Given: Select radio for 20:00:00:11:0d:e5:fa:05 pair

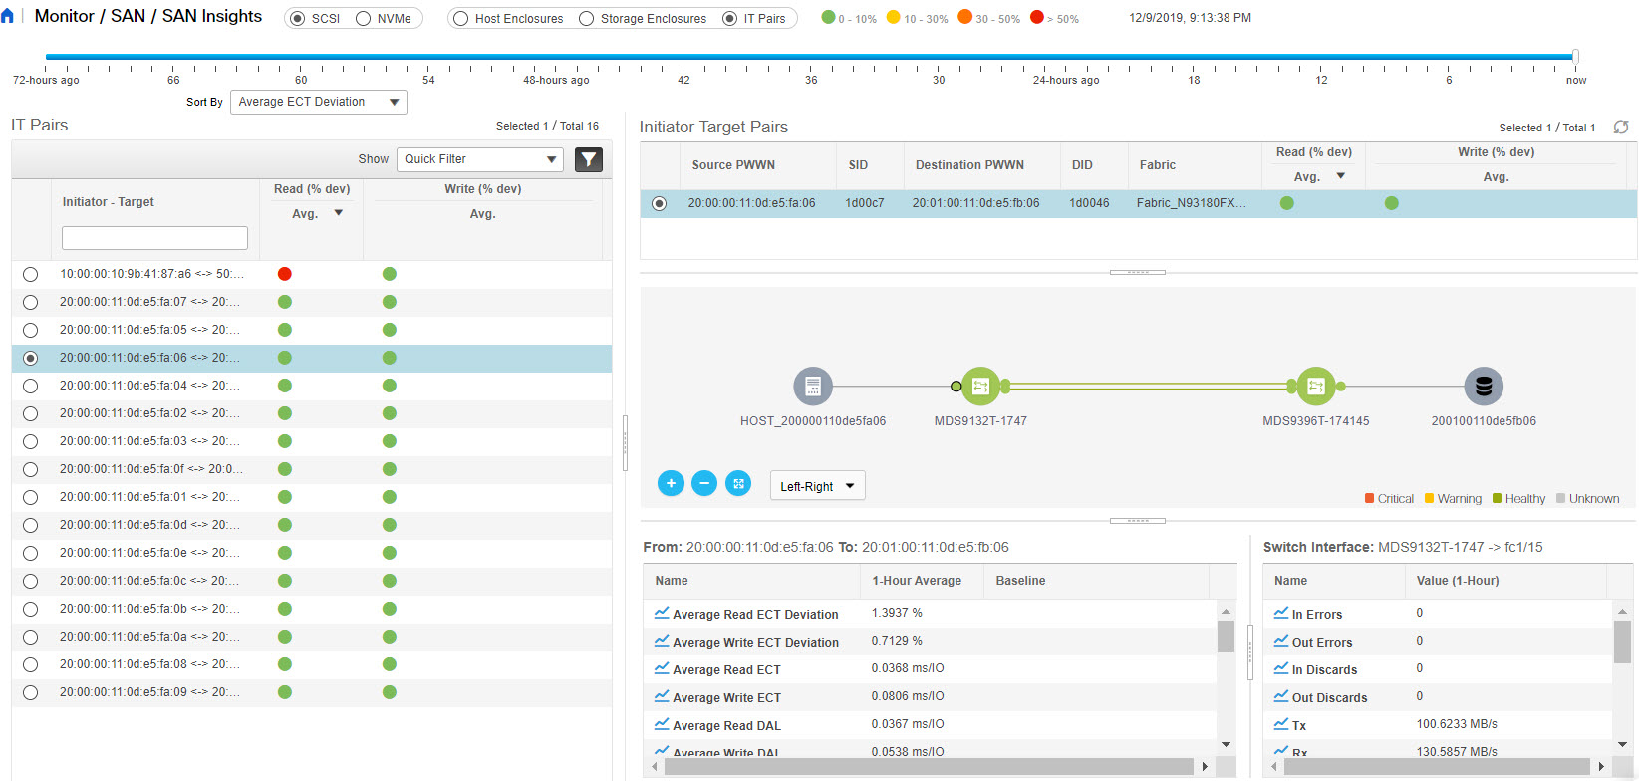Looking at the screenshot, I should (30, 330).
